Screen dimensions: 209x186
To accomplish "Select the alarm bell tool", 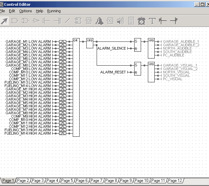I will [x=100, y=21].
